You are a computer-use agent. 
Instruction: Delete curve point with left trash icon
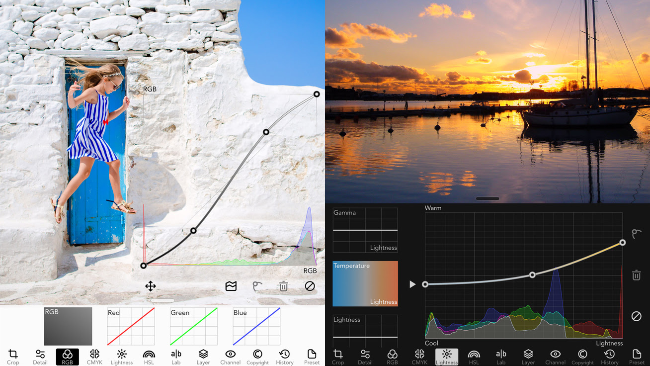click(283, 286)
